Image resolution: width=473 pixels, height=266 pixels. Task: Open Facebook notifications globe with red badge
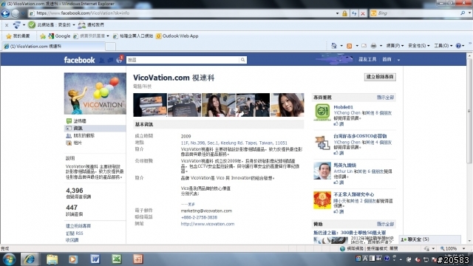tap(119, 60)
